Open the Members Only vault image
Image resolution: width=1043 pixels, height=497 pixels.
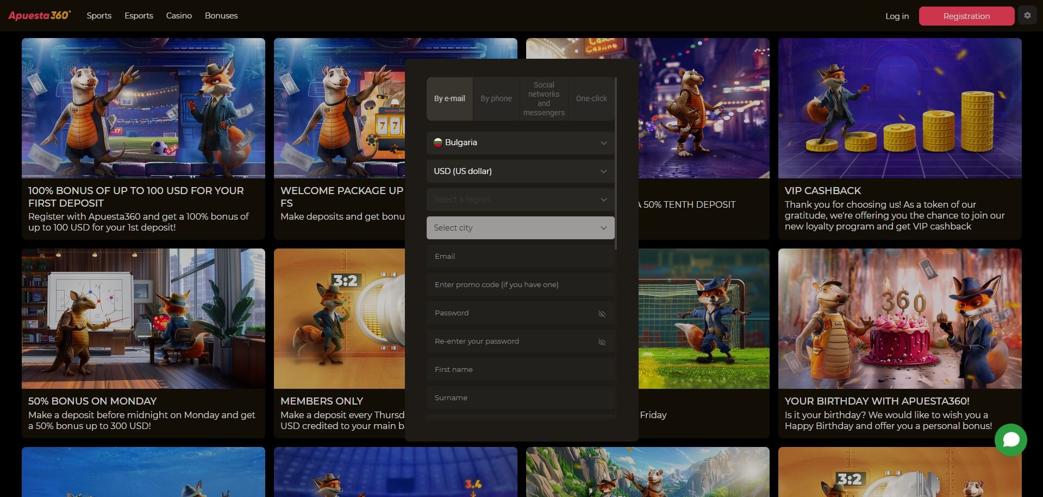pos(340,319)
